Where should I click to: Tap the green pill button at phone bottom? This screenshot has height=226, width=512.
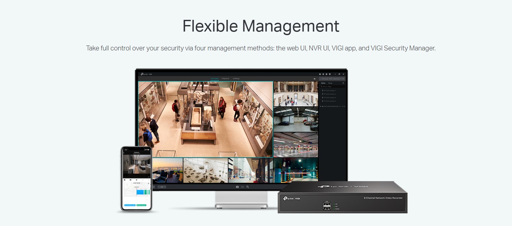141,205
